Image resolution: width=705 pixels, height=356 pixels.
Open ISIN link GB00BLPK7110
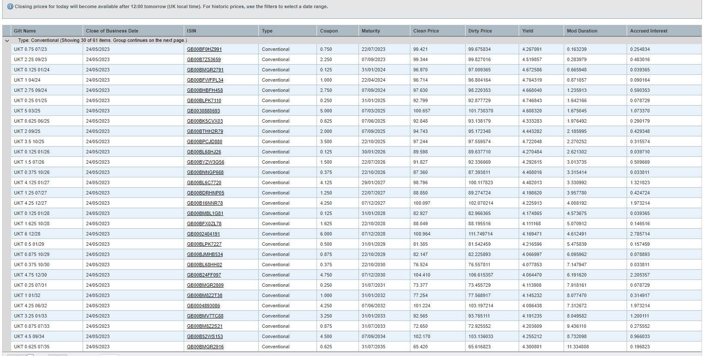[204, 100]
